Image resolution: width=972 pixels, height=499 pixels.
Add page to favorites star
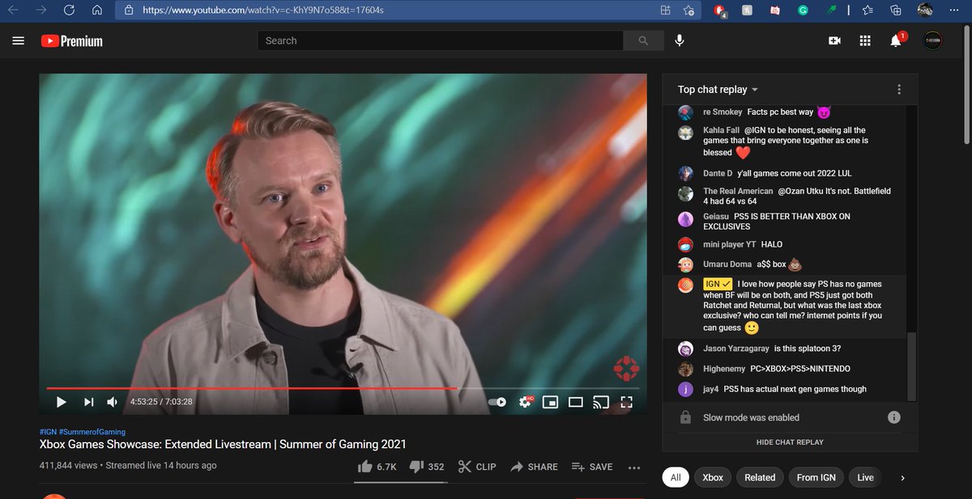[x=688, y=11]
